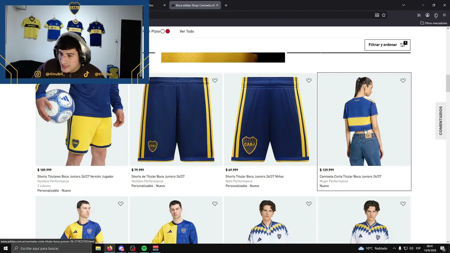Select the red River Plate color swatch
Screen dimensions: 450x253
point(168,31)
